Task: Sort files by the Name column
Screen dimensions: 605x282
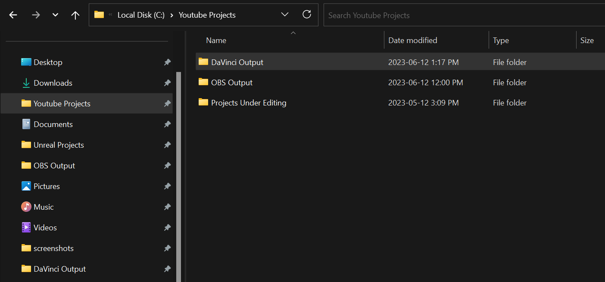Action: 216,40
